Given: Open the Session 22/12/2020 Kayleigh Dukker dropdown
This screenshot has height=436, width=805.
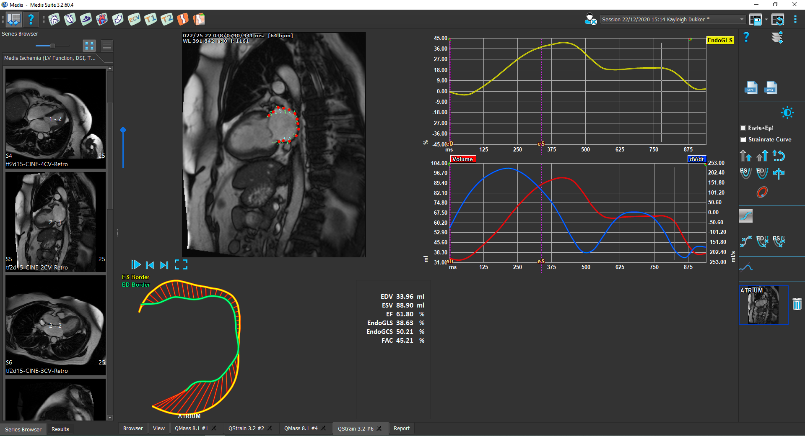Looking at the screenshot, I should (741, 19).
